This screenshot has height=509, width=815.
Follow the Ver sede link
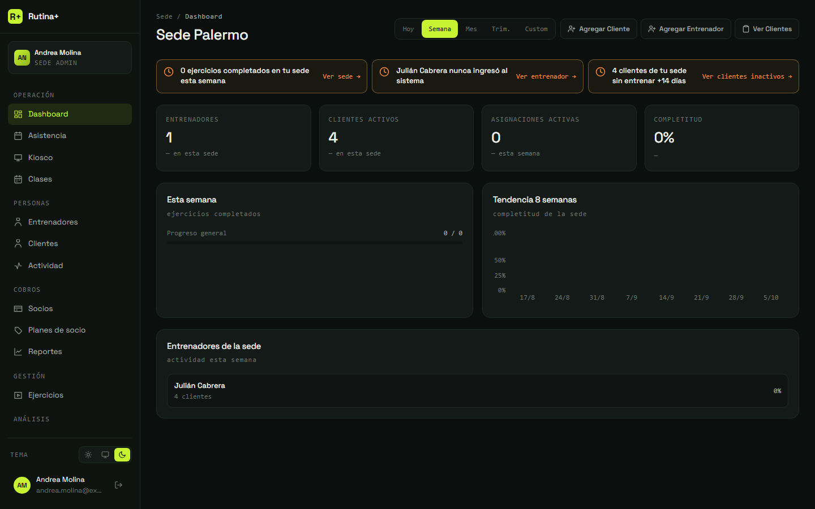pyautogui.click(x=342, y=76)
